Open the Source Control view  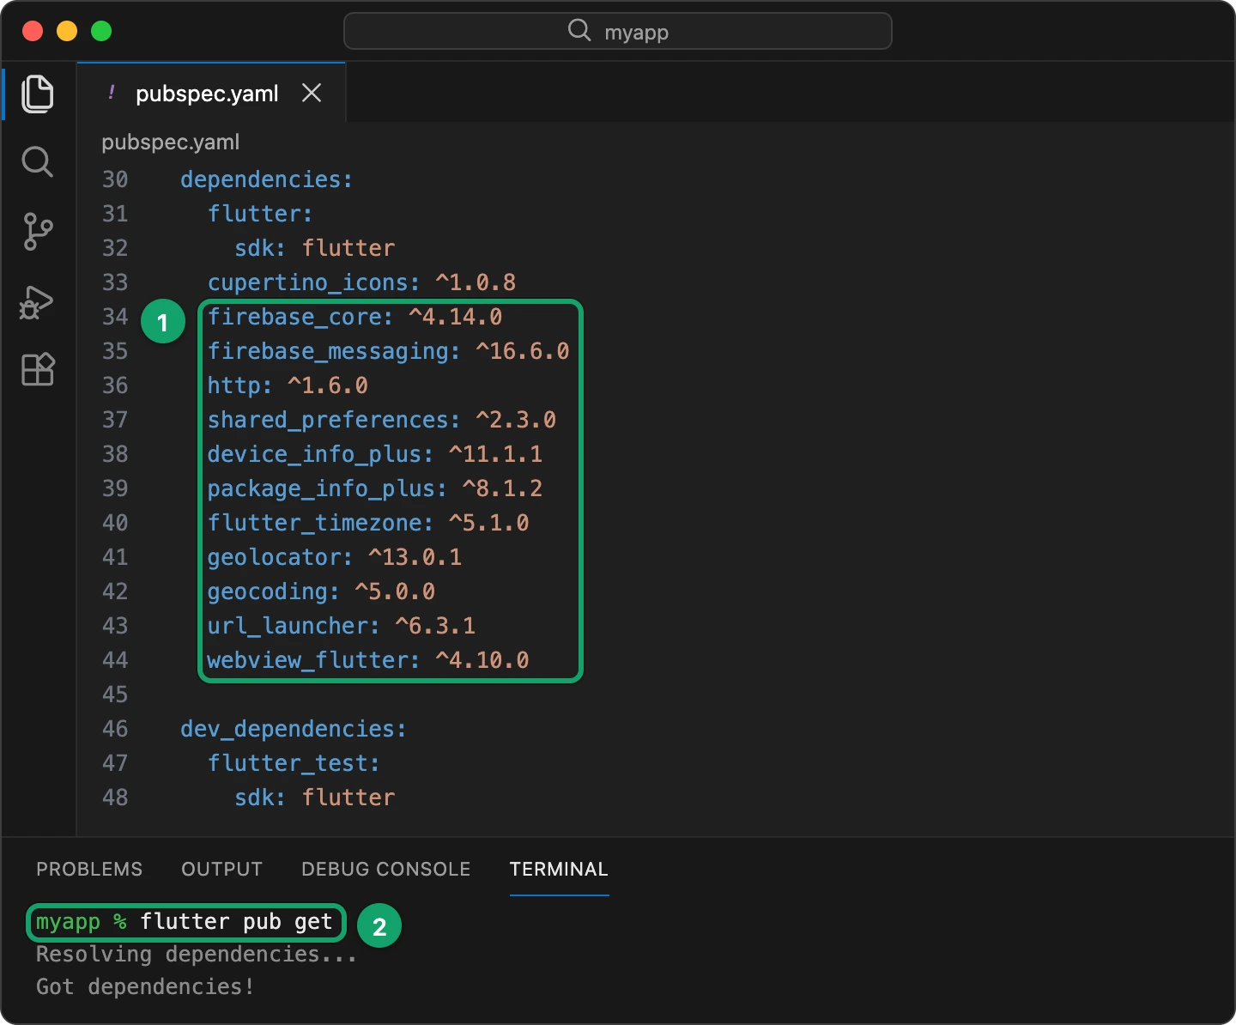[x=38, y=232]
